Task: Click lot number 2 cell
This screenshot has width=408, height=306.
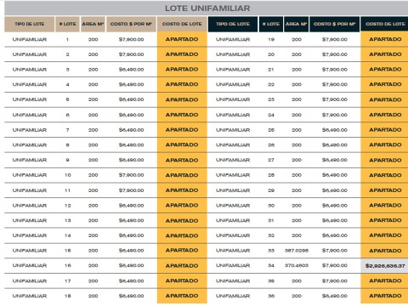Action: (67, 54)
